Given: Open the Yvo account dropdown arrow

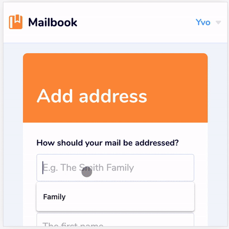Looking at the screenshot, I should coord(218,22).
